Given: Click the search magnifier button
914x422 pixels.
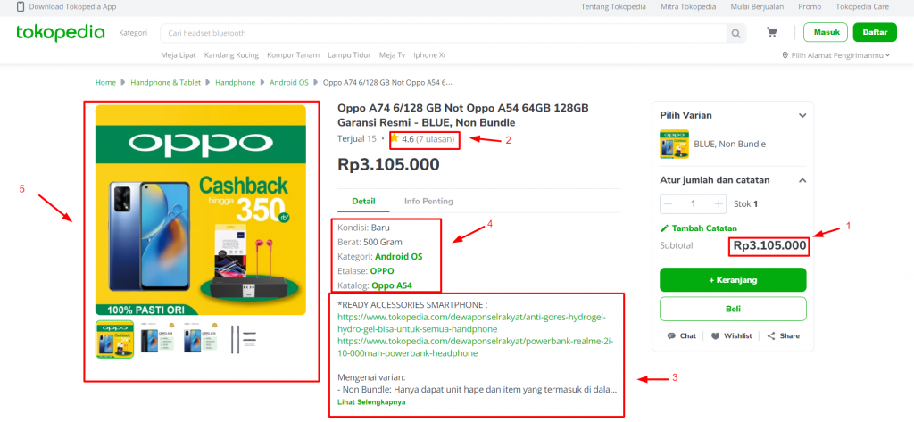Looking at the screenshot, I should [736, 33].
